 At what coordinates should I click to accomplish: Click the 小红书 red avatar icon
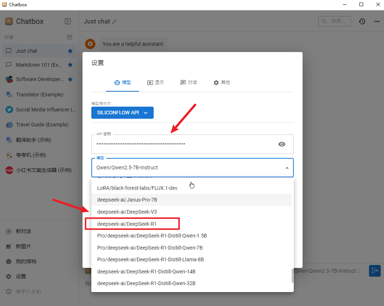[9, 170]
